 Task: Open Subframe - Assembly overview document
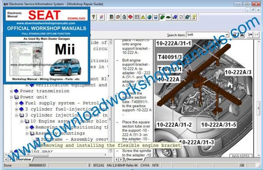(74, 139)
